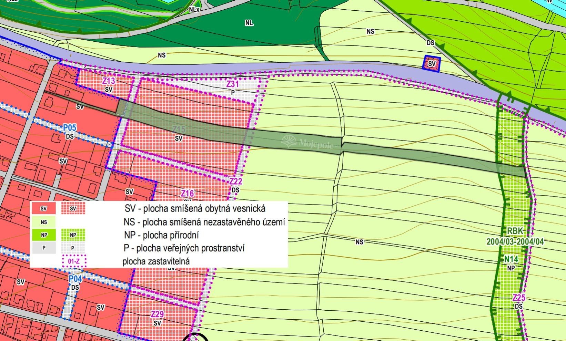This screenshot has height=341, width=566.
Task: Click the DS label under Z22
Action: point(235,190)
